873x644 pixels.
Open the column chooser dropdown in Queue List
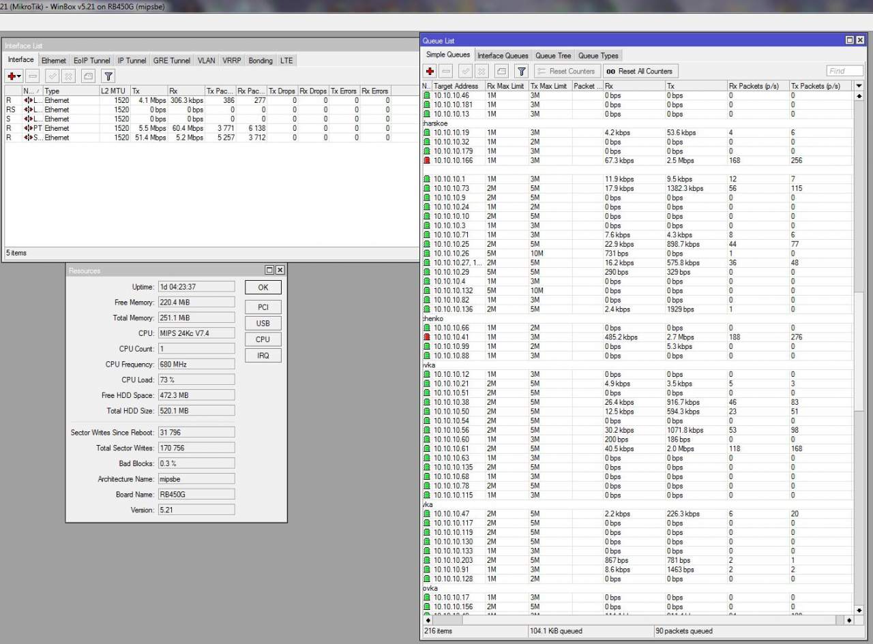858,86
